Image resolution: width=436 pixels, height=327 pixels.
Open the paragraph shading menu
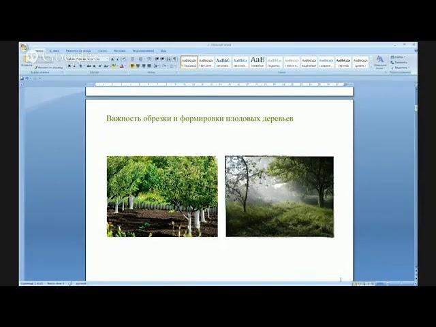(x=165, y=66)
